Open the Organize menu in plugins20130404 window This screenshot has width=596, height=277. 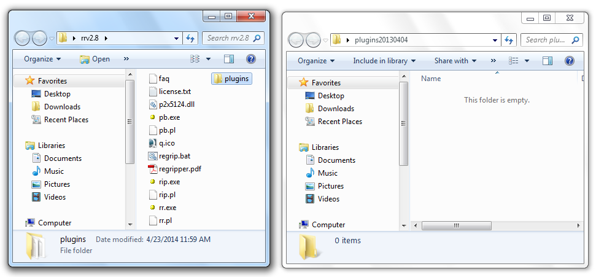[316, 61]
